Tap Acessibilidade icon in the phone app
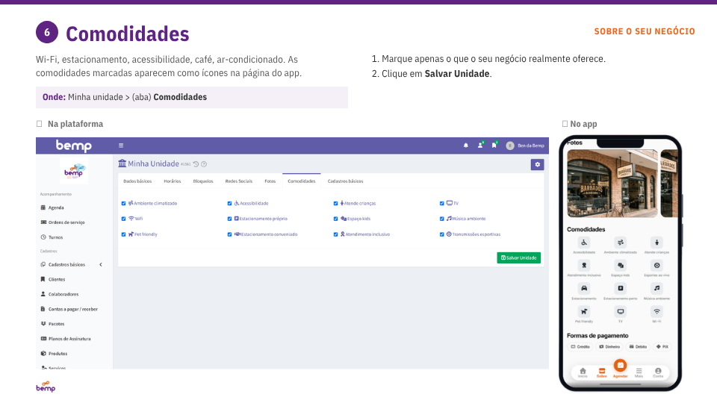 [584, 243]
